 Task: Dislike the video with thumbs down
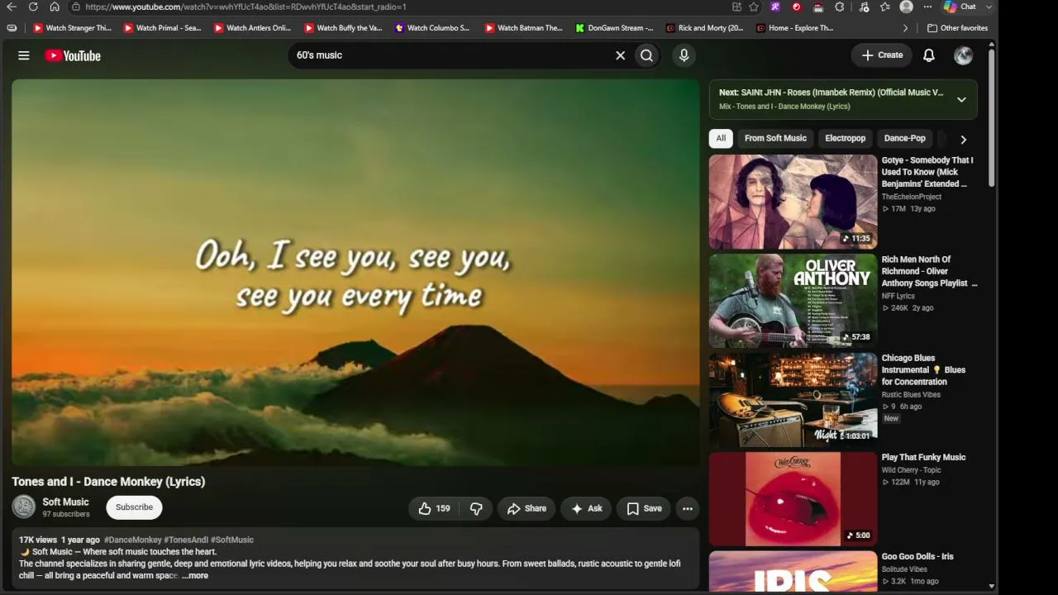476,508
